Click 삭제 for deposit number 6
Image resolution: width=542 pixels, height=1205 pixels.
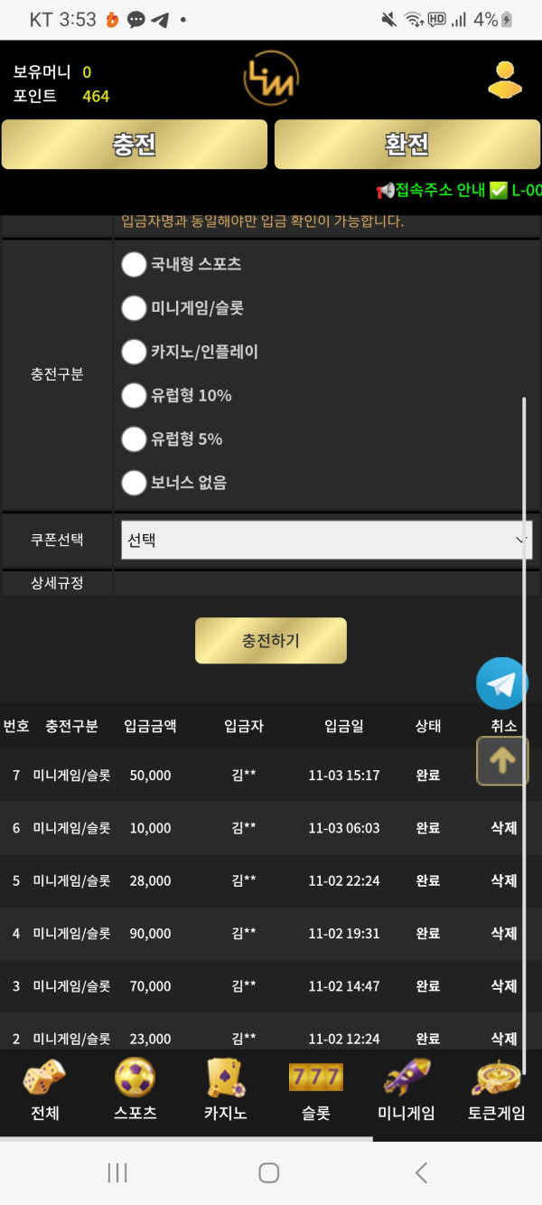pyautogui.click(x=503, y=828)
